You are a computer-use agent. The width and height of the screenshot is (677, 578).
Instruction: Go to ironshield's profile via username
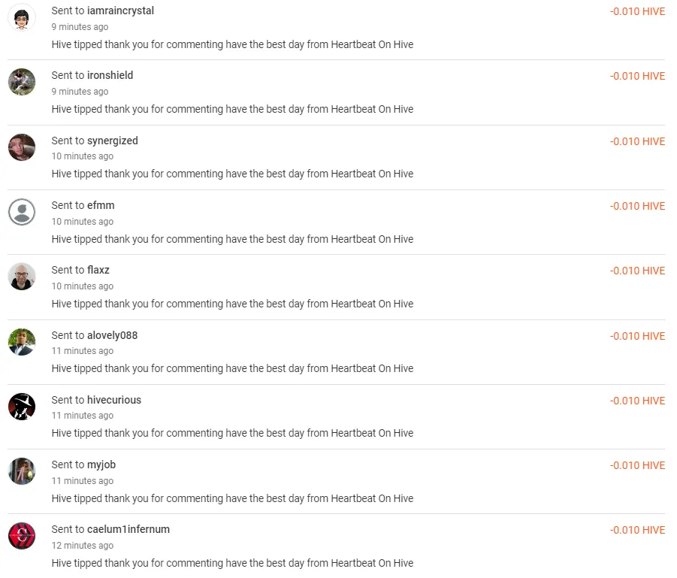[x=110, y=75]
